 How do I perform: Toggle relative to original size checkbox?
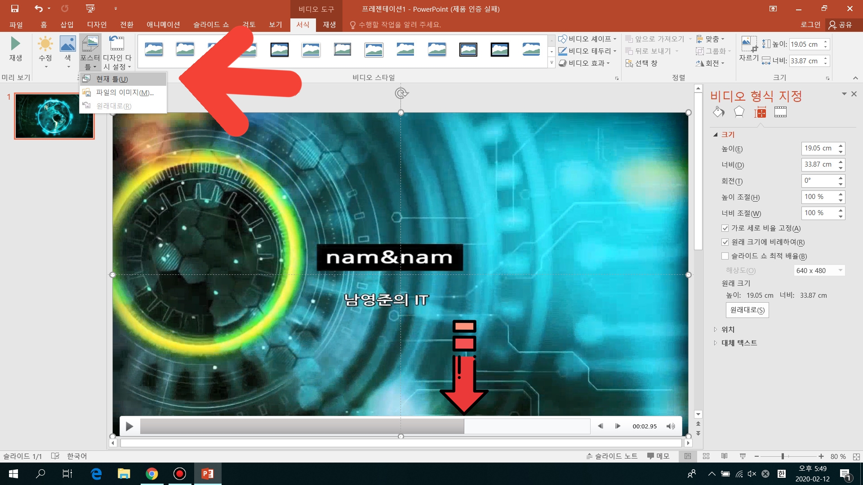pyautogui.click(x=725, y=242)
